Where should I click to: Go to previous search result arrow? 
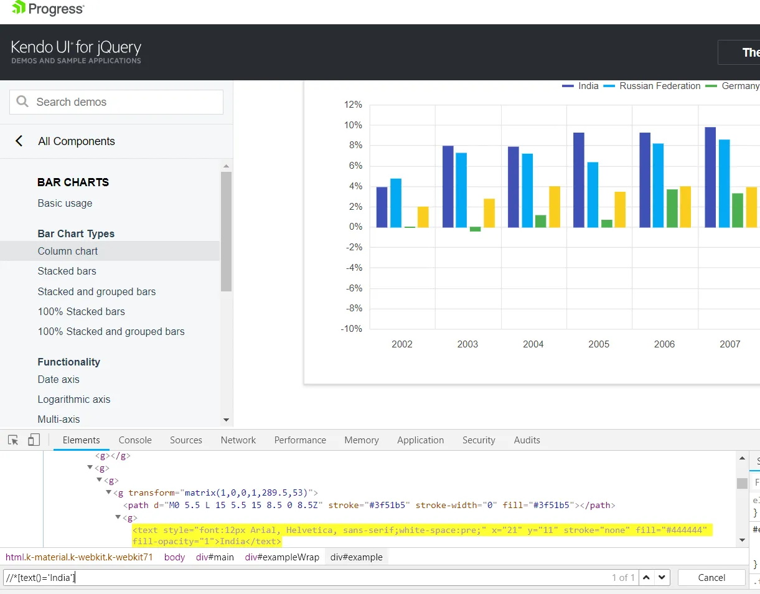pyautogui.click(x=647, y=578)
